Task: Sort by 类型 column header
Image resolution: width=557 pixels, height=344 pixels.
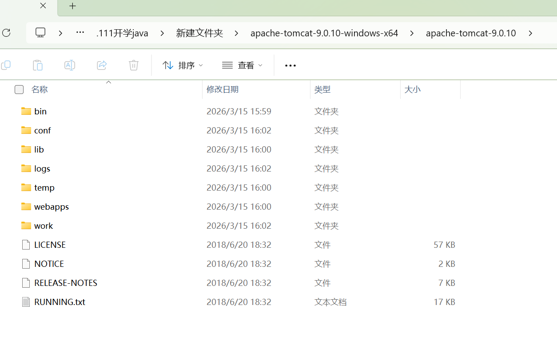Action: [x=322, y=90]
